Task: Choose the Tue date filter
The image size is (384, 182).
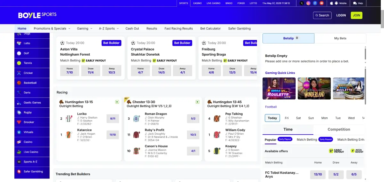Action: [x=338, y=118]
